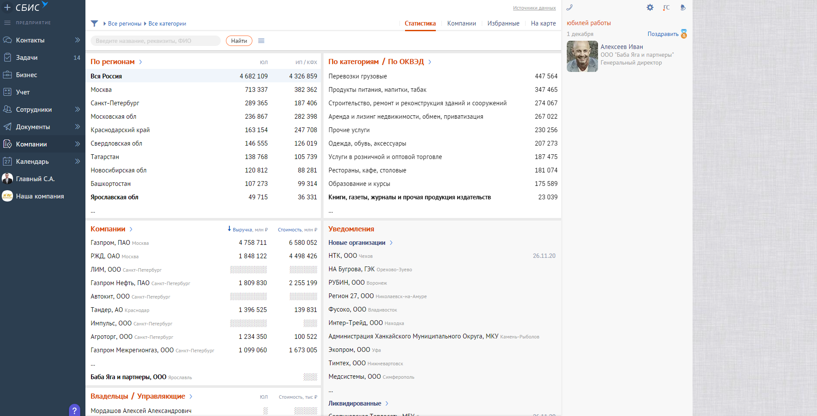Image resolution: width=817 pixels, height=416 pixels.
Task: Click Алексеев Иван's photo thumbnail
Action: click(x=582, y=56)
